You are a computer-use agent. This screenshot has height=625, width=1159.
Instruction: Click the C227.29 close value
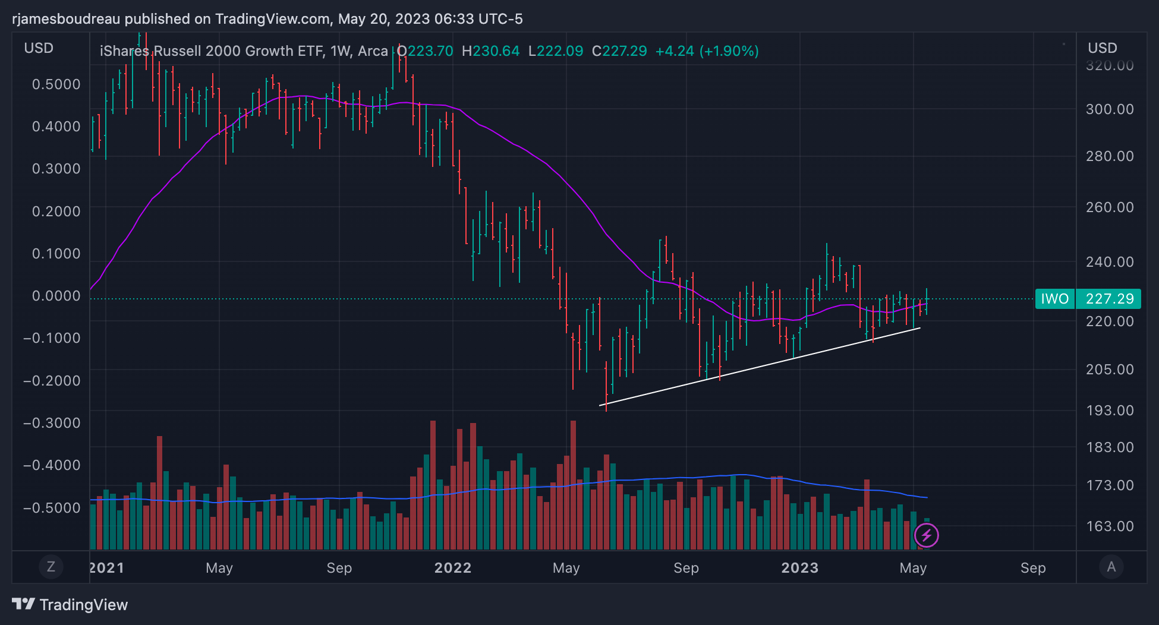pos(619,51)
